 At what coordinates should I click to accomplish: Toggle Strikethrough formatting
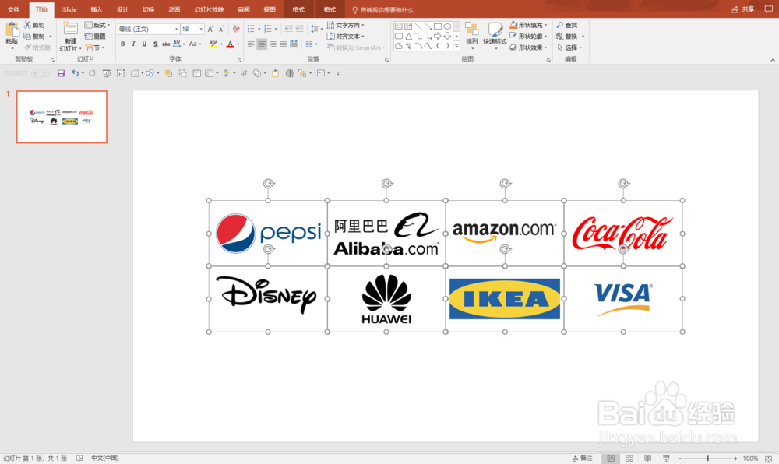point(166,44)
